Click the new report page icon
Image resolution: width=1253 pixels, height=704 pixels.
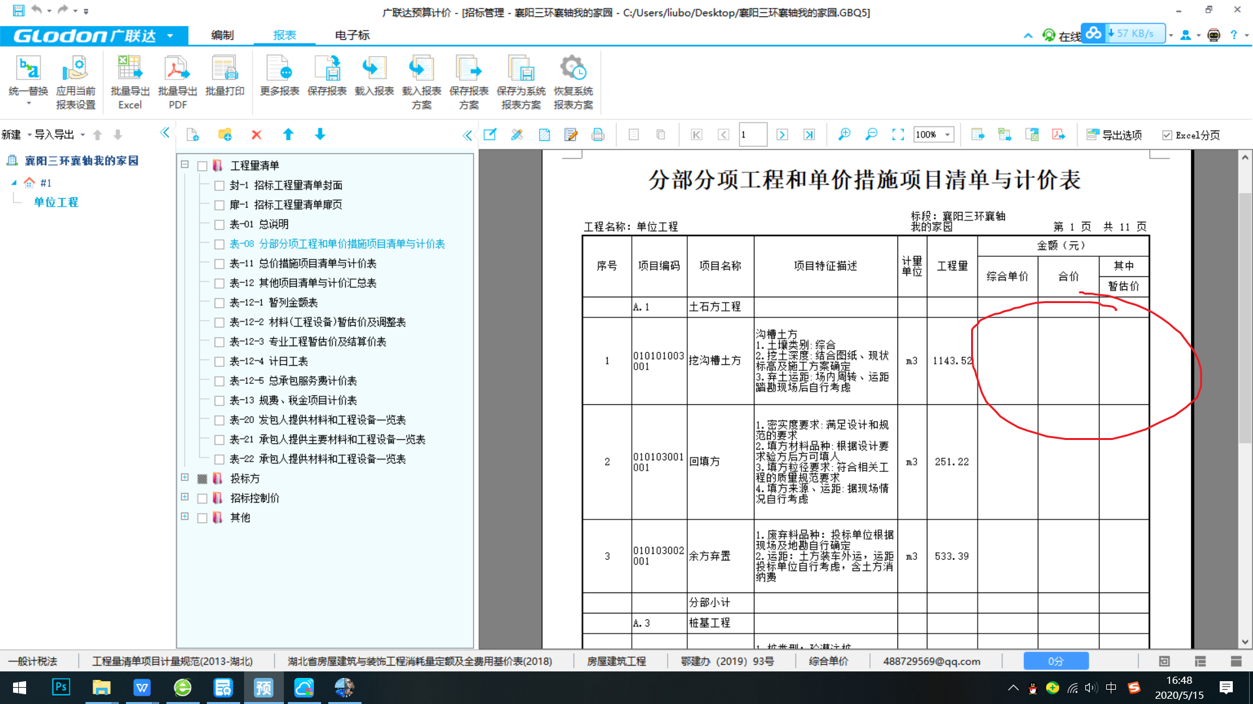[x=193, y=135]
